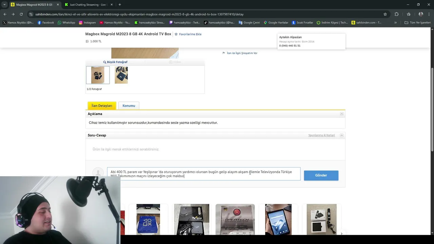The height and width of the screenshot is (244, 434).
Task: Open the blue PlayStation box listing
Action: tap(148, 219)
